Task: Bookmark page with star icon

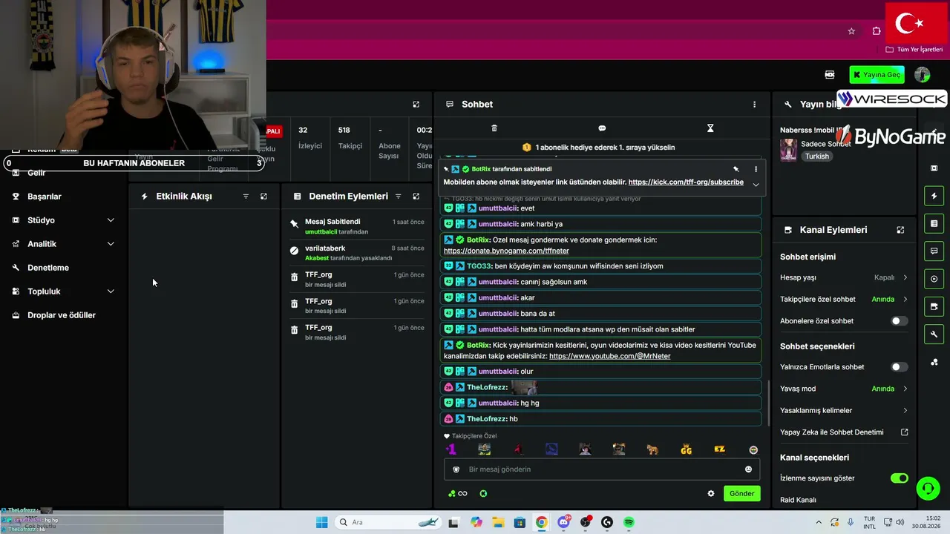Action: 851,31
